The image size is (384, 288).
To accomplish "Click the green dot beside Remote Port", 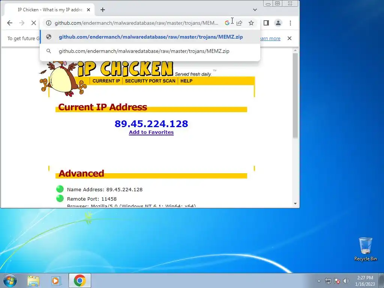I will click(x=60, y=198).
